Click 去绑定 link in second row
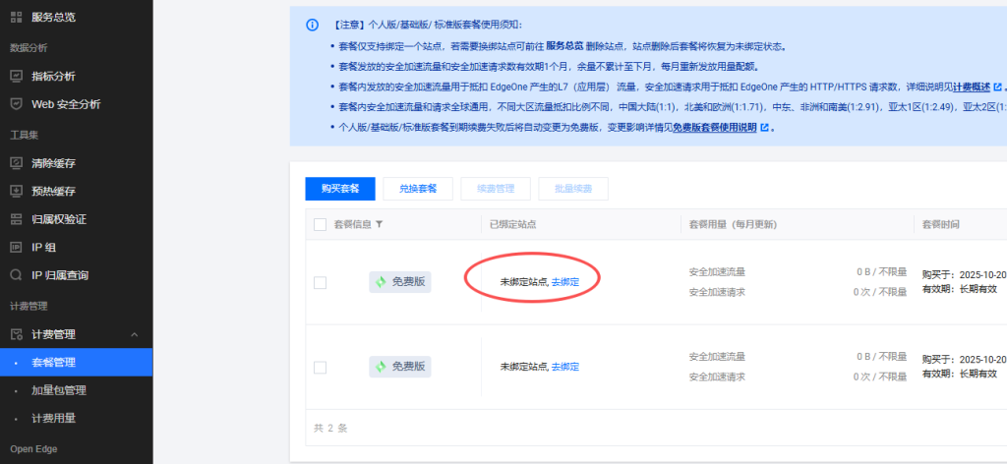The width and height of the screenshot is (1007, 464). (x=565, y=367)
